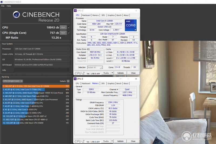Select ranking row 4 Xeon Platinum 8168

(36, 96)
